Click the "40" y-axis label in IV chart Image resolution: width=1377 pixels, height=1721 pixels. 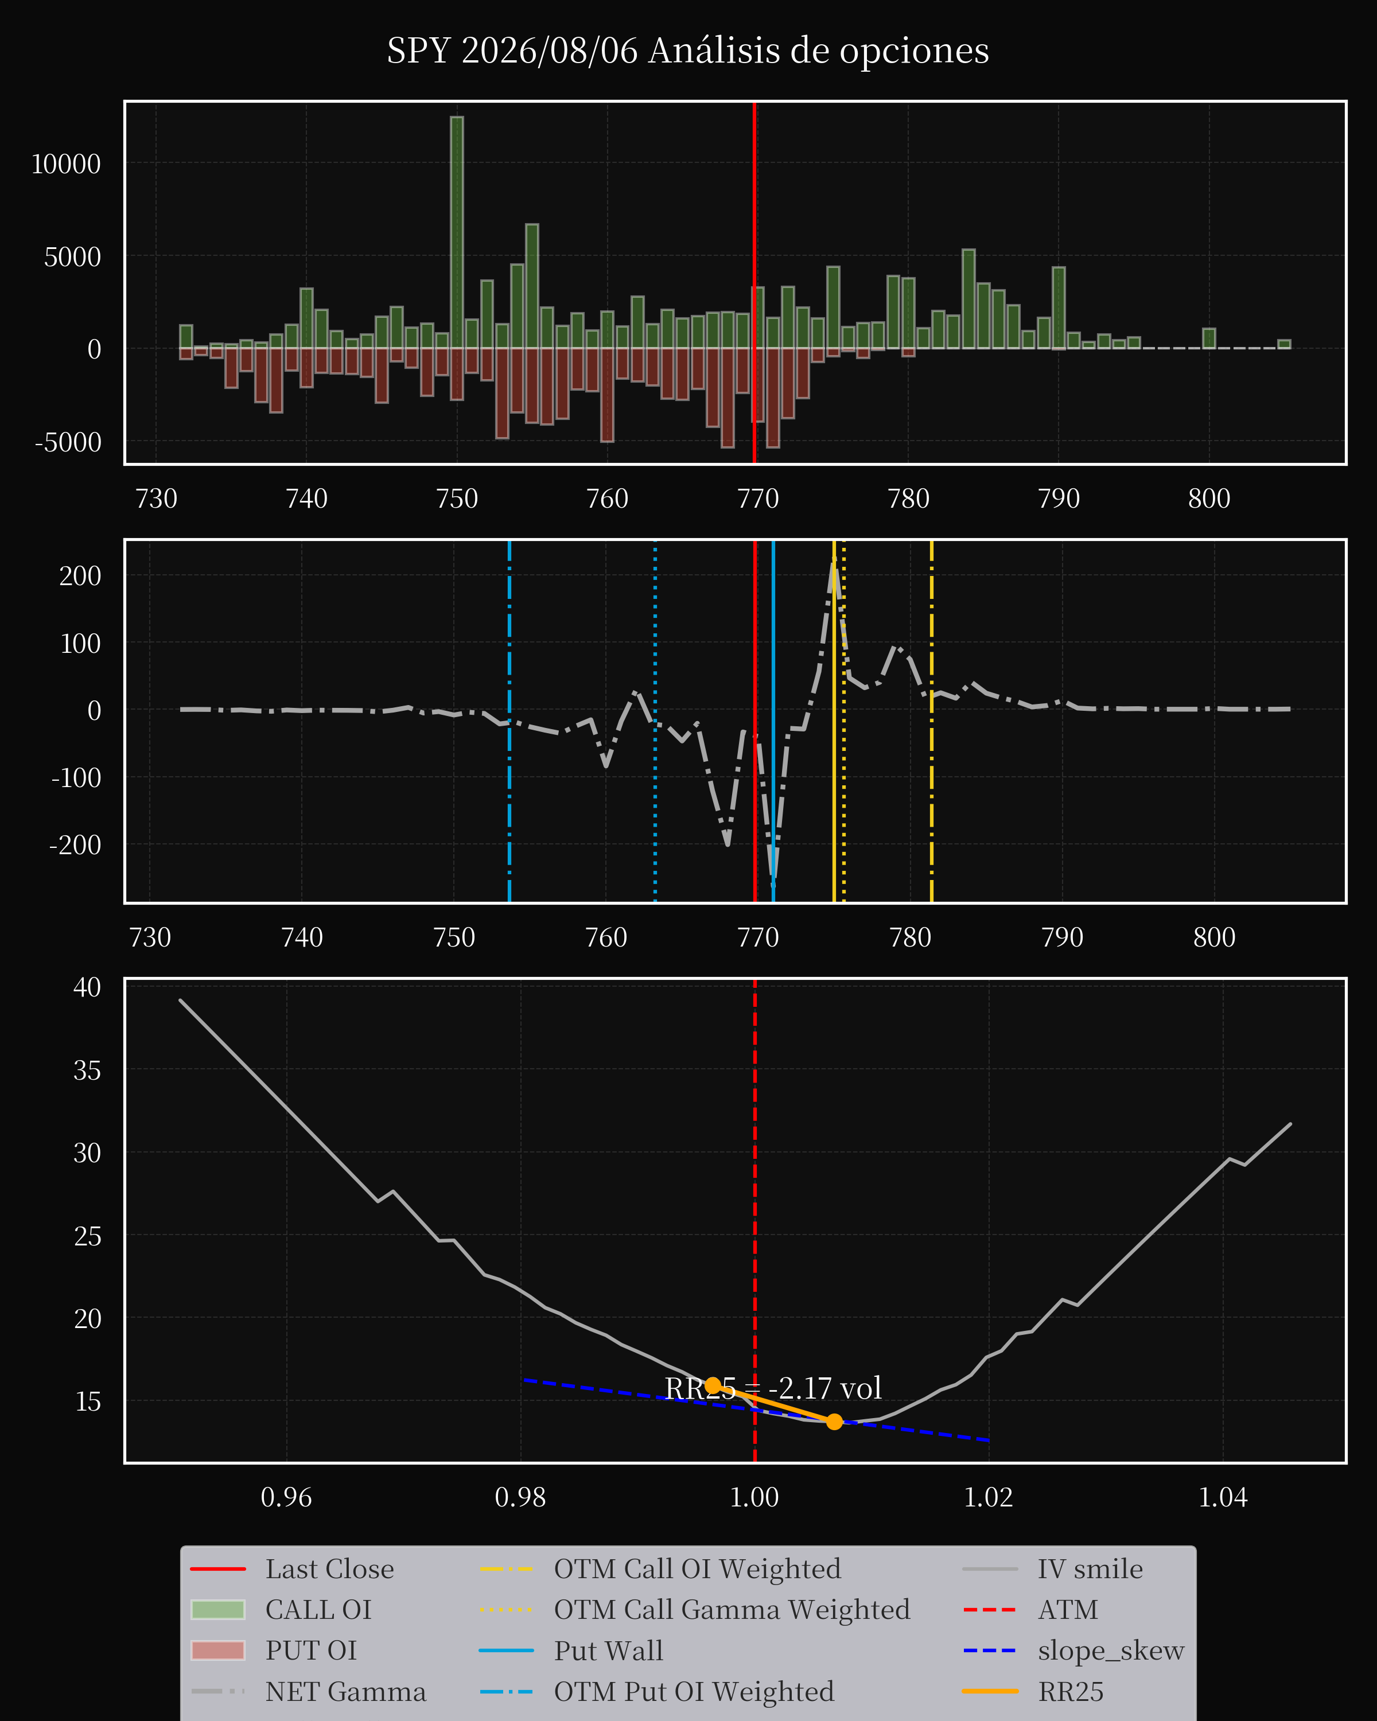pyautogui.click(x=87, y=987)
